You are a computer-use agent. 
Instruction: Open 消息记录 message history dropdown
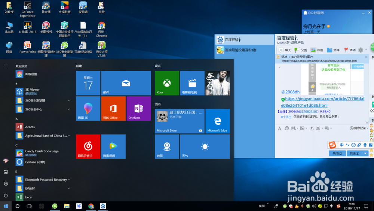pyautogui.click(x=359, y=128)
